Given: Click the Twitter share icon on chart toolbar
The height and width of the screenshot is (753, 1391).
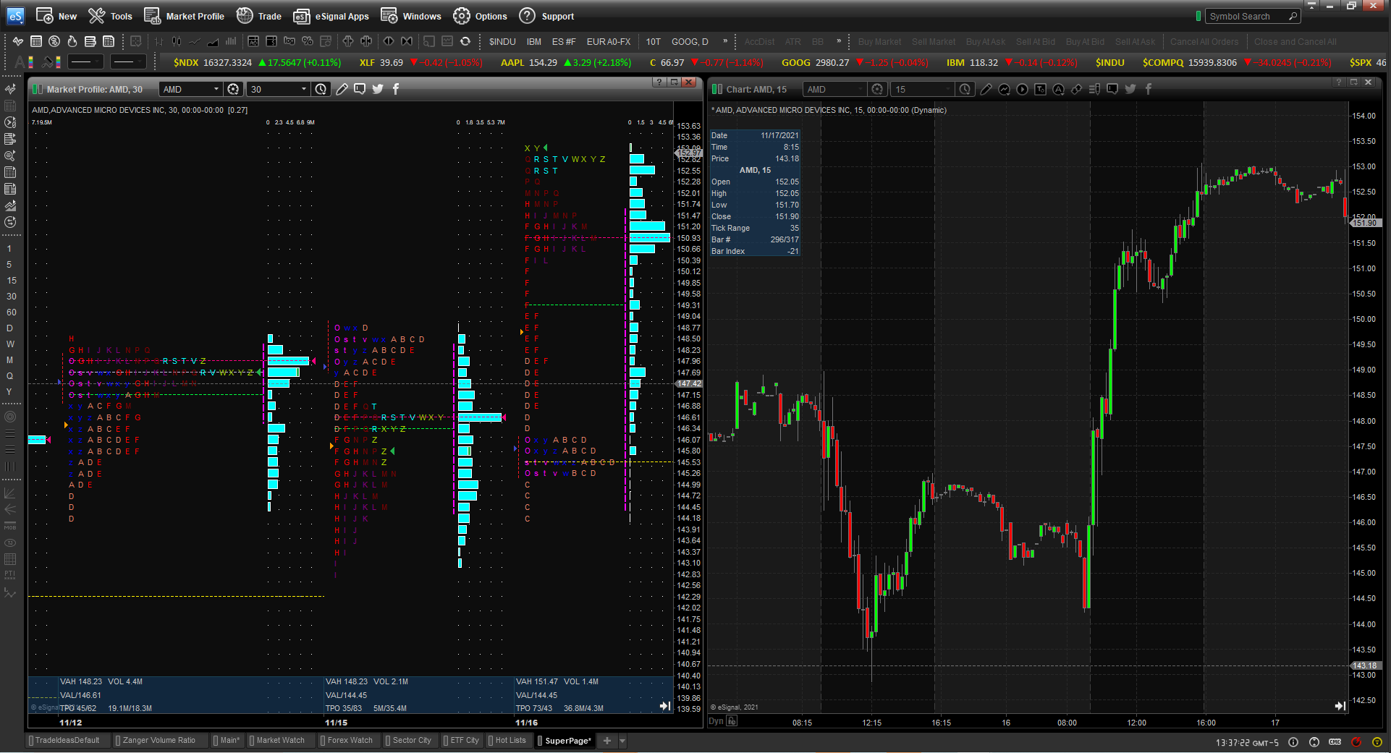Looking at the screenshot, I should click(x=1130, y=89).
